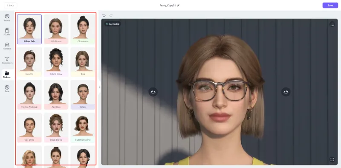This screenshot has height=168, width=341.
Task: Open the list menu icon in viewport corner
Action: pyautogui.click(x=332, y=24)
